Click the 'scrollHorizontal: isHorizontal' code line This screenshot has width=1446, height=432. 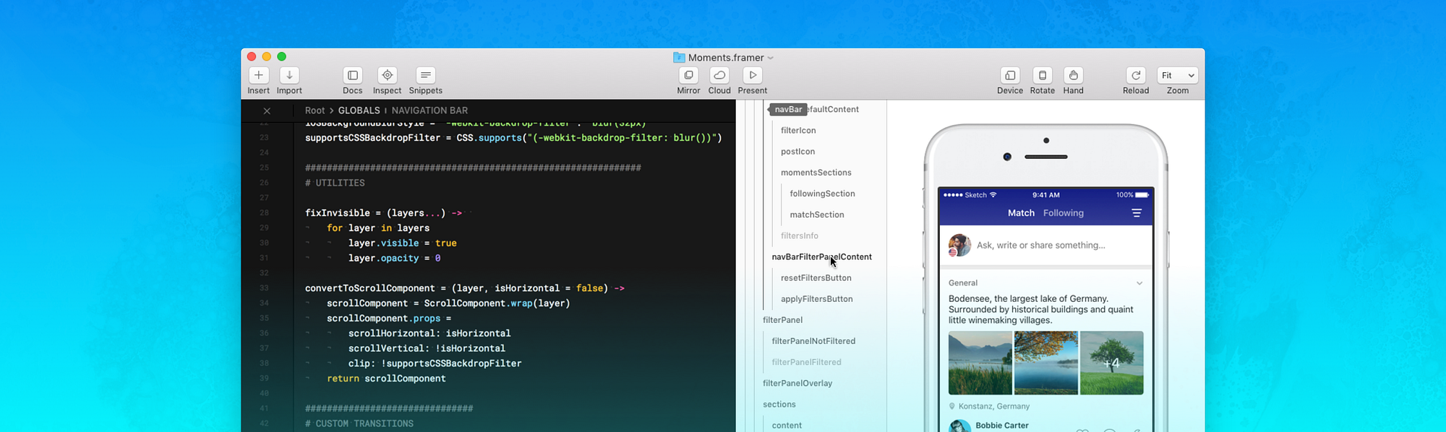pyautogui.click(x=429, y=333)
